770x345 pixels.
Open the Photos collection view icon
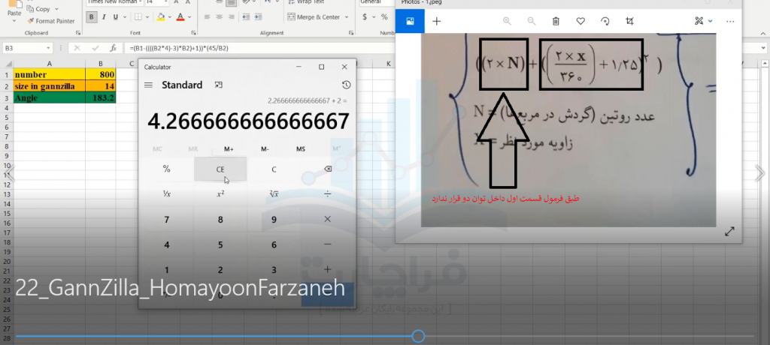point(410,21)
